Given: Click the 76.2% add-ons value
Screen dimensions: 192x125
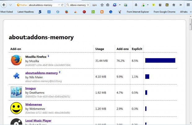Looking at the screenshot, I should (120, 61).
